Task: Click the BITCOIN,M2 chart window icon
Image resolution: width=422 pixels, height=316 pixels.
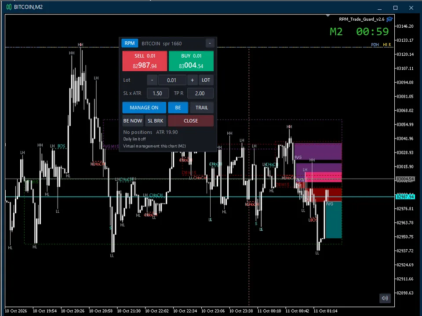Action: pos(9,7)
